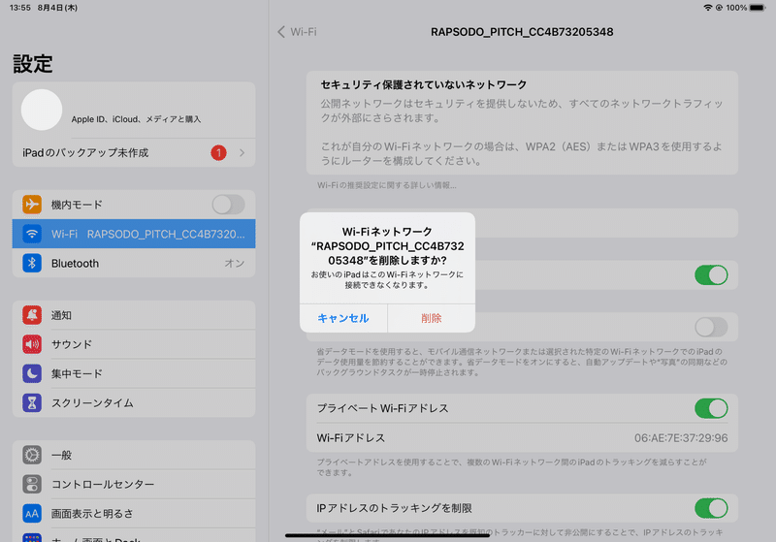
Task: Open iPadのバックアップ未作成 chevron
Action: click(x=242, y=153)
